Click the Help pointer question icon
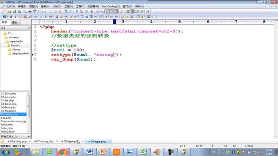This screenshot has width=278, height=156. pos(148,12)
